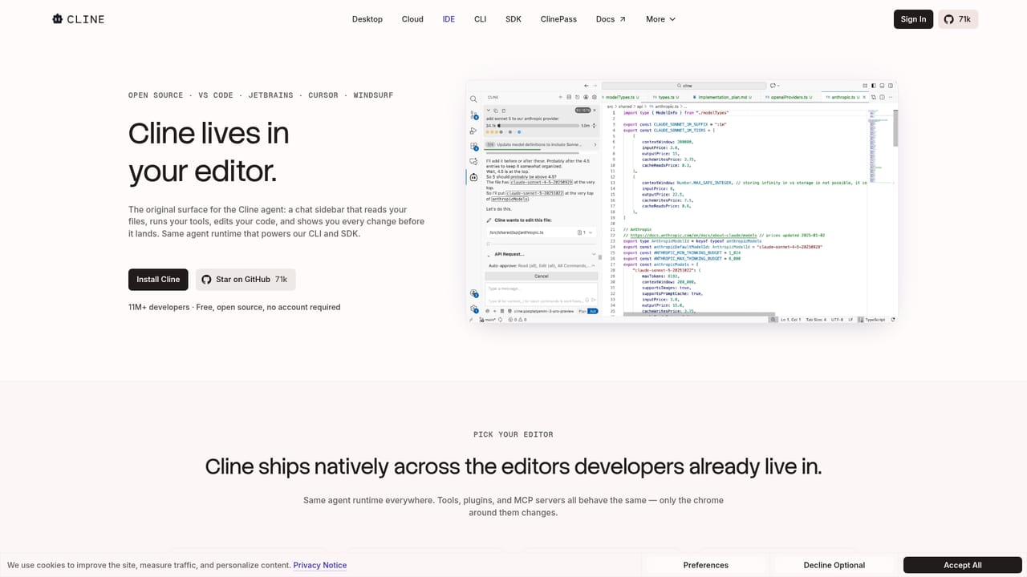Click the Star on GitHub button
This screenshot has height=577, width=1027.
click(x=246, y=280)
